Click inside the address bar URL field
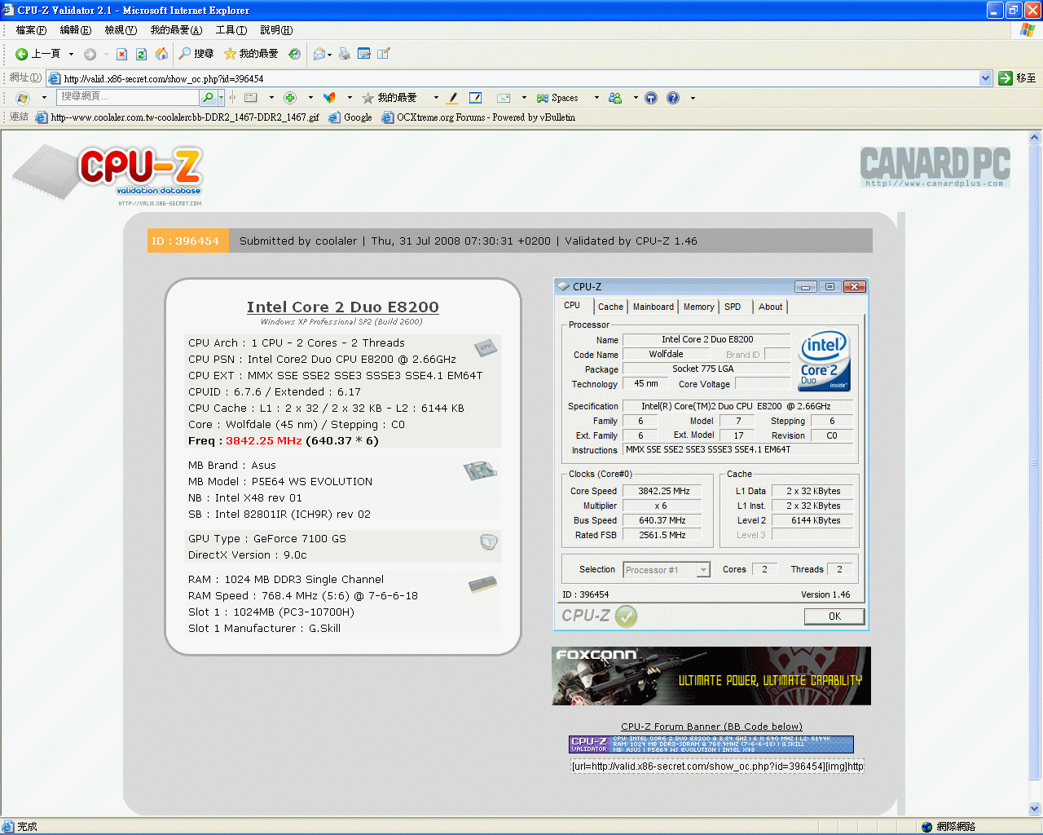Image resolution: width=1043 pixels, height=835 pixels. [x=513, y=78]
